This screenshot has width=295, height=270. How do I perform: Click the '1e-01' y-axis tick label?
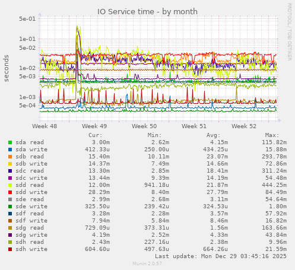pos(27,39)
